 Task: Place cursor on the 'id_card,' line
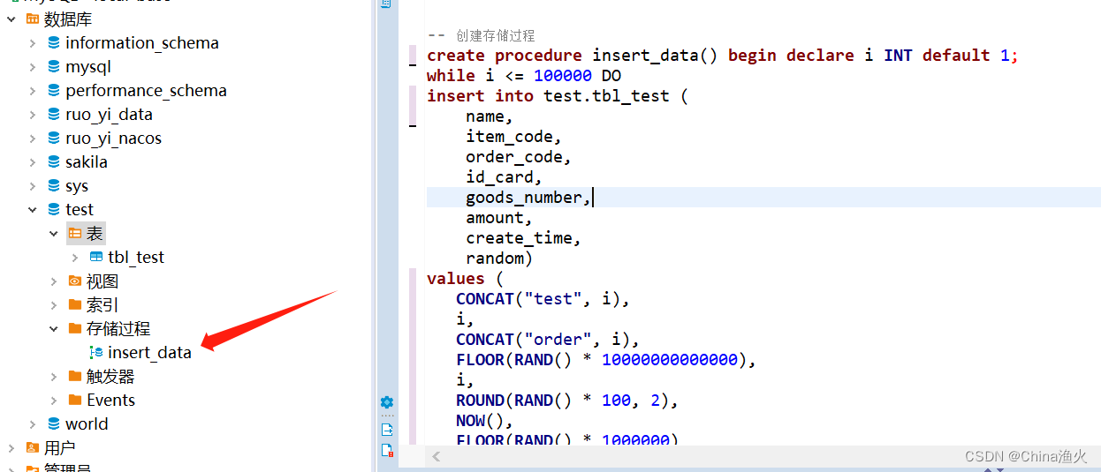tap(504, 176)
